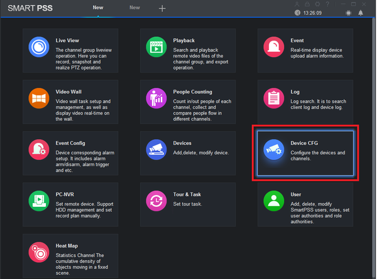The width and height of the screenshot is (377, 279).
Task: Click 'Set tour task.' description
Action: point(187,204)
